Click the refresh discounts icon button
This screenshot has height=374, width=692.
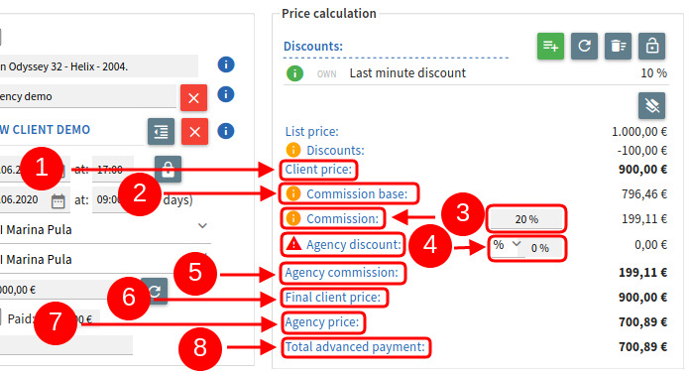click(584, 46)
